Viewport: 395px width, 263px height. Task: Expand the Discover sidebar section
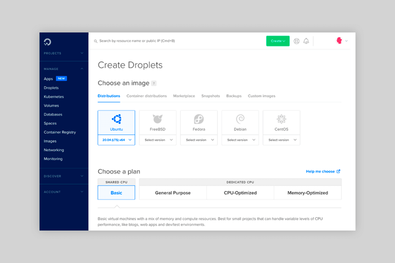click(x=63, y=176)
